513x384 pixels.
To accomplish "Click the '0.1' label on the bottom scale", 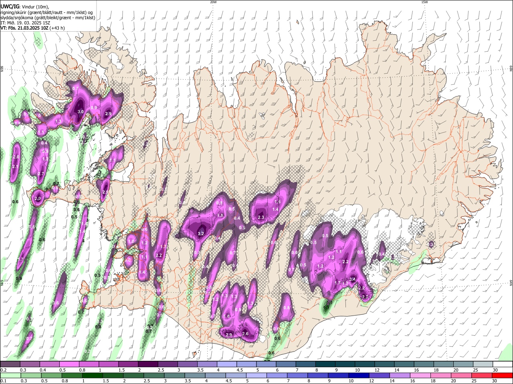I will tap(3, 381).
